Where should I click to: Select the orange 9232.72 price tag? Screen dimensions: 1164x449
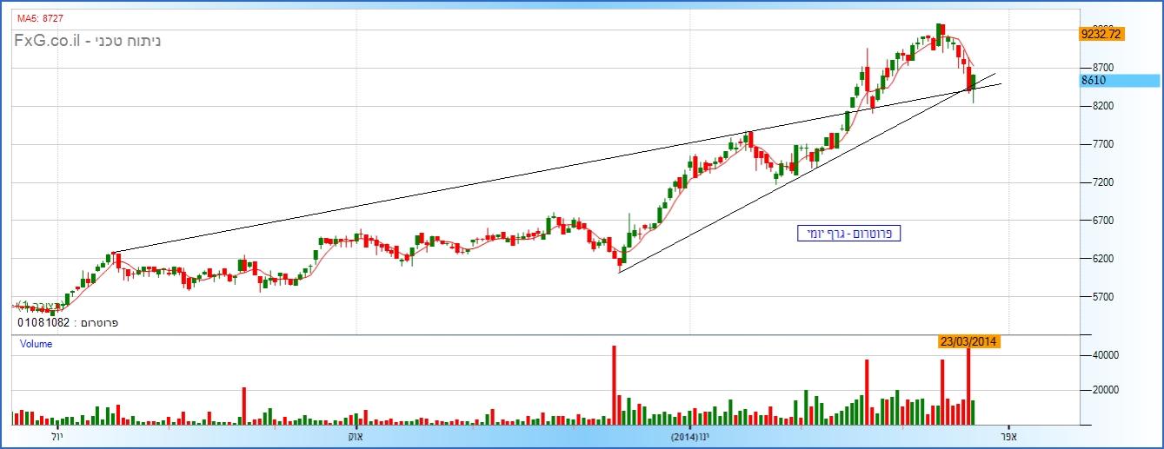(1101, 34)
